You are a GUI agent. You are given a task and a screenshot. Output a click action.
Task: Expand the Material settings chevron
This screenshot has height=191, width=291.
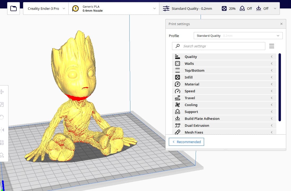pos(271,84)
